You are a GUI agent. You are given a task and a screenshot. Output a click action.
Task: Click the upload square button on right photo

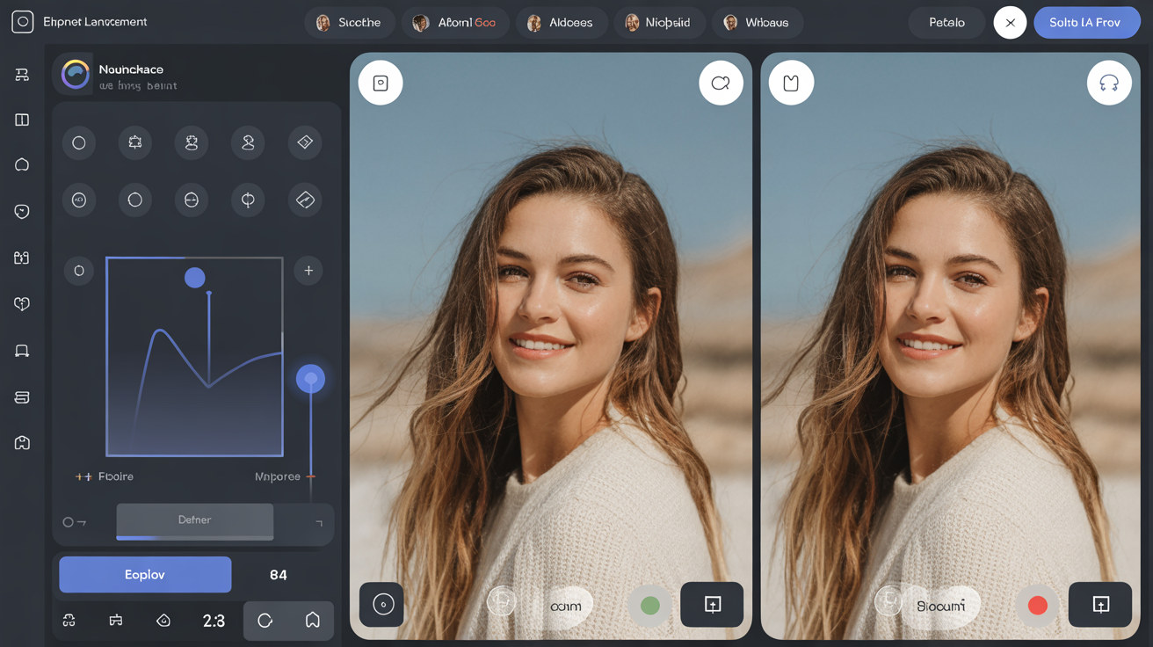coord(1100,604)
